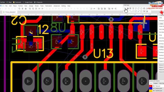
Task: Click the Layers and Objects panel title
Action: (x=155, y=81)
